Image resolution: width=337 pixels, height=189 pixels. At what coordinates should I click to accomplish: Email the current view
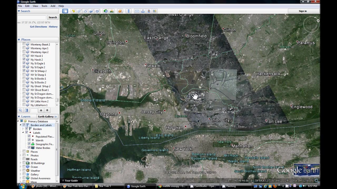(x=137, y=11)
